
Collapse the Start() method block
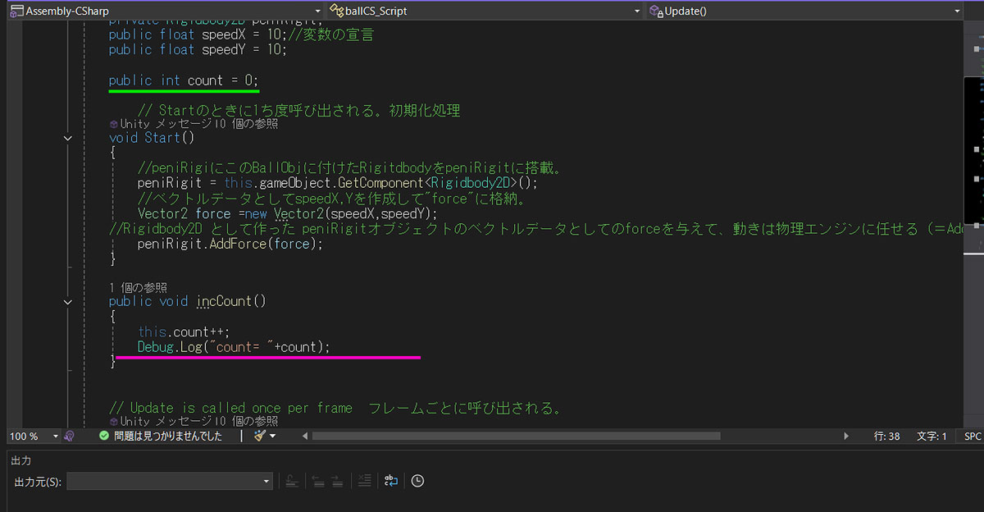click(69, 138)
